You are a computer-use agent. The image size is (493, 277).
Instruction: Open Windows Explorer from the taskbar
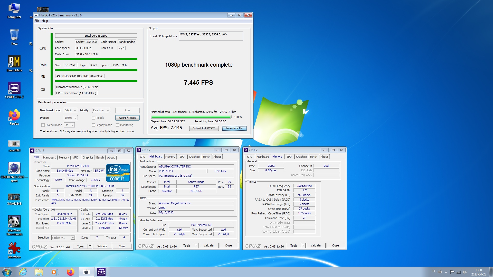click(x=39, y=272)
